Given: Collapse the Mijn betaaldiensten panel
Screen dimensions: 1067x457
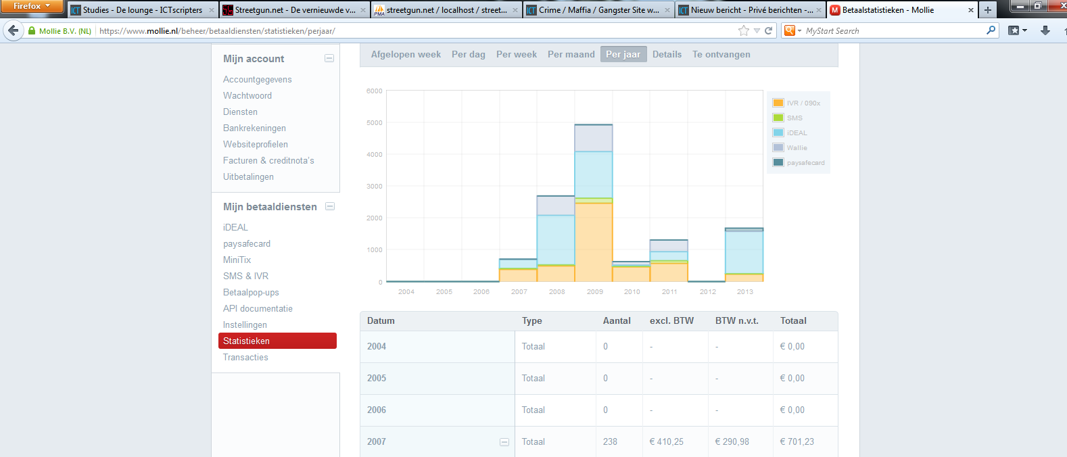Looking at the screenshot, I should [330, 206].
